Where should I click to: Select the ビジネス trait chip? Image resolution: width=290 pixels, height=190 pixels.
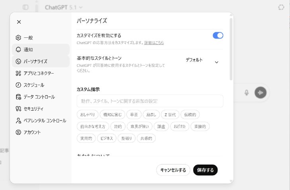pos(107,138)
